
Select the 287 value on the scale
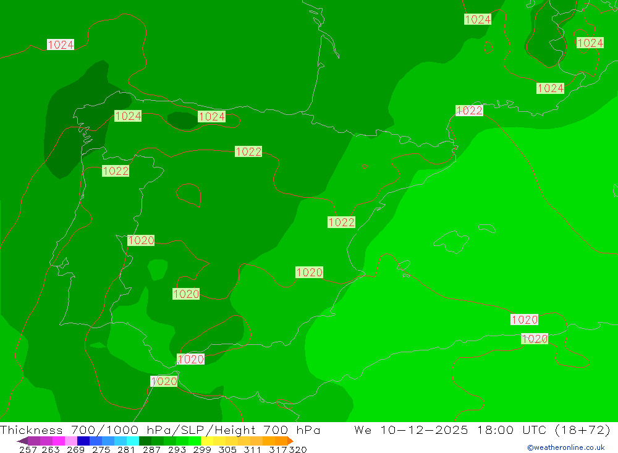[151, 449]
